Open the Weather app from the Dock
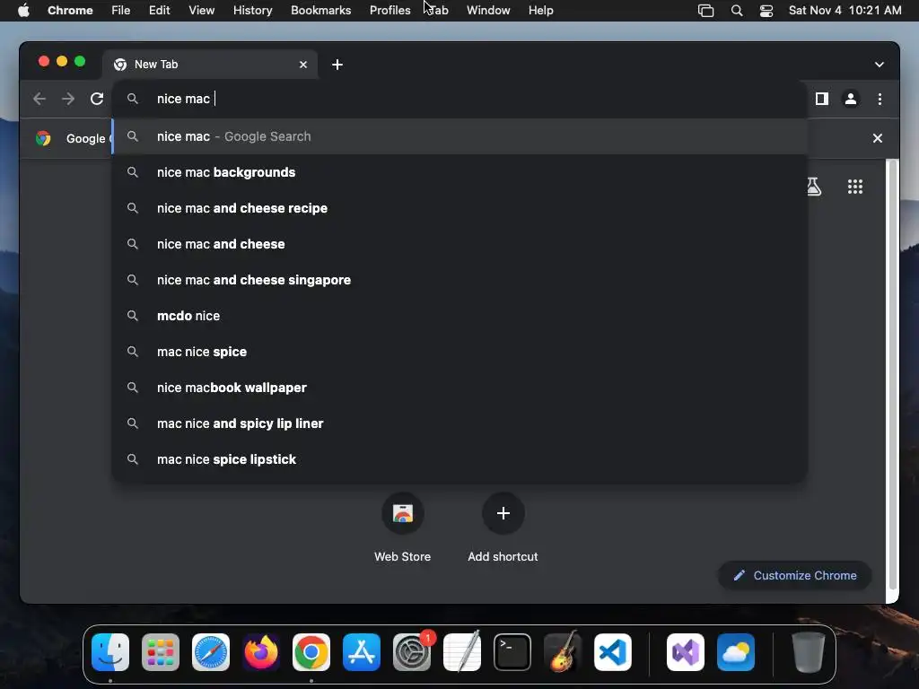The image size is (919, 689). (x=736, y=652)
